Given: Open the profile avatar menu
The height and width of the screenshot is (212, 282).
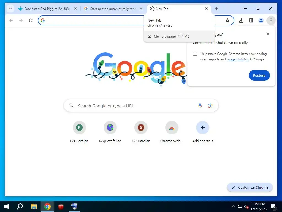Looking at the screenshot, I should click(x=261, y=20).
